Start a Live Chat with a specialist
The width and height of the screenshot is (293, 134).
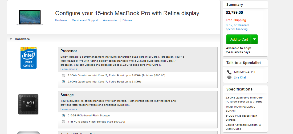coord(240,77)
